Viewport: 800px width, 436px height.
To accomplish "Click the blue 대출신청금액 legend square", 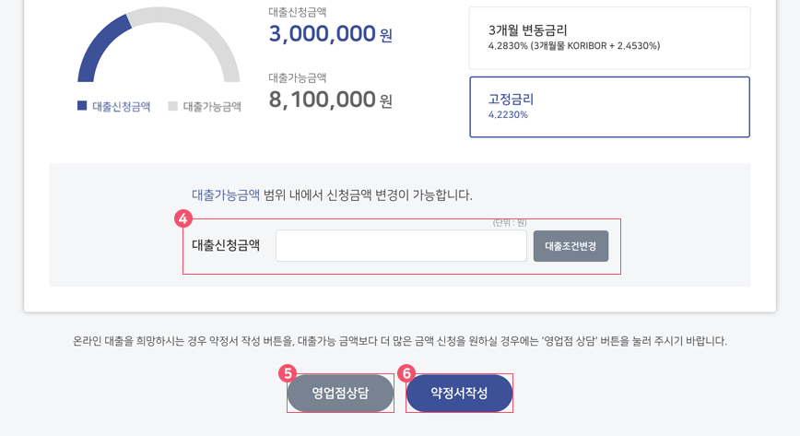I will [x=82, y=106].
